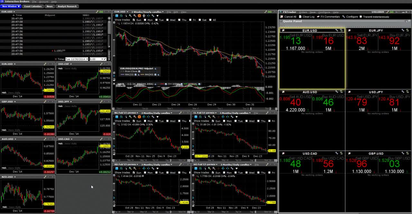Viewport: 412px width, 214px height.
Task: Click the Cancel All icon in FXTrader toolbar
Action: click(x=282, y=17)
